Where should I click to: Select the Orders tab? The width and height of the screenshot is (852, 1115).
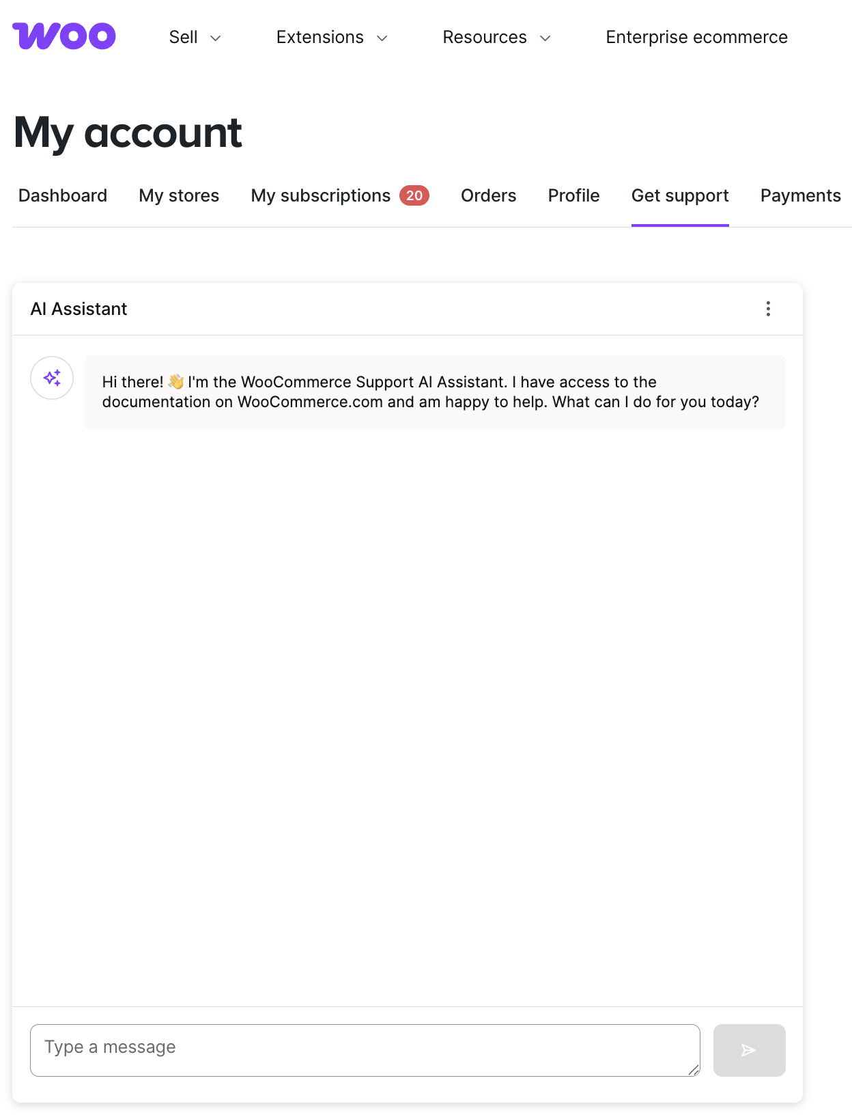[x=488, y=196]
